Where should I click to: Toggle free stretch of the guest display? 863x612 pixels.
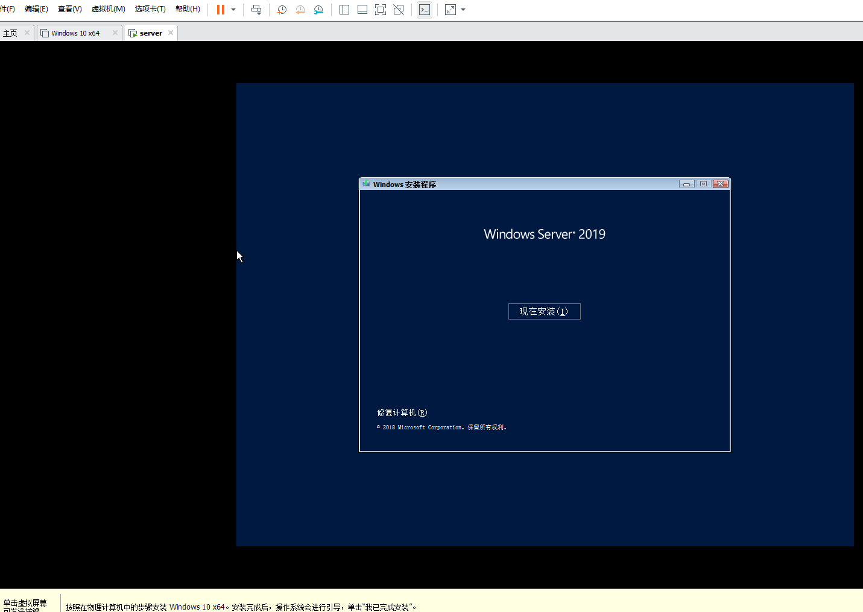pyautogui.click(x=399, y=9)
